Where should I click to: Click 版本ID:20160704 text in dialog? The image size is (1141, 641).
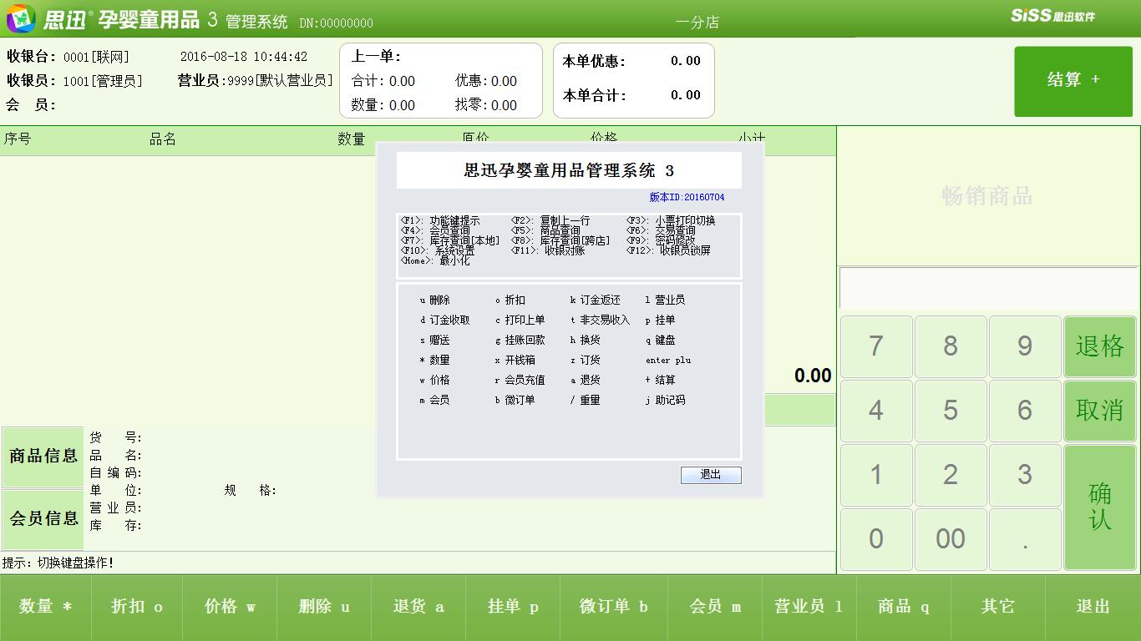687,198
